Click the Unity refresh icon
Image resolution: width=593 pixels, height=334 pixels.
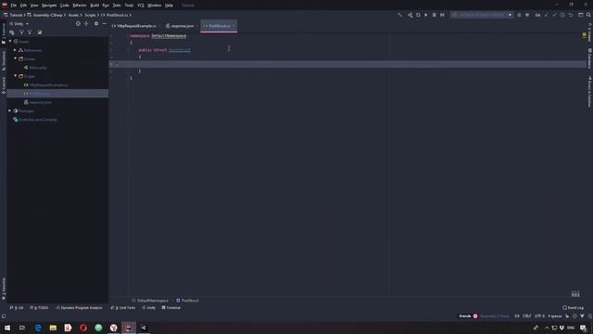[418, 15]
